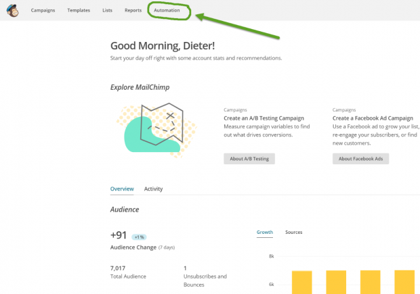Click the +1% audience change badge
This screenshot has width=420, height=294.
pos(139,237)
